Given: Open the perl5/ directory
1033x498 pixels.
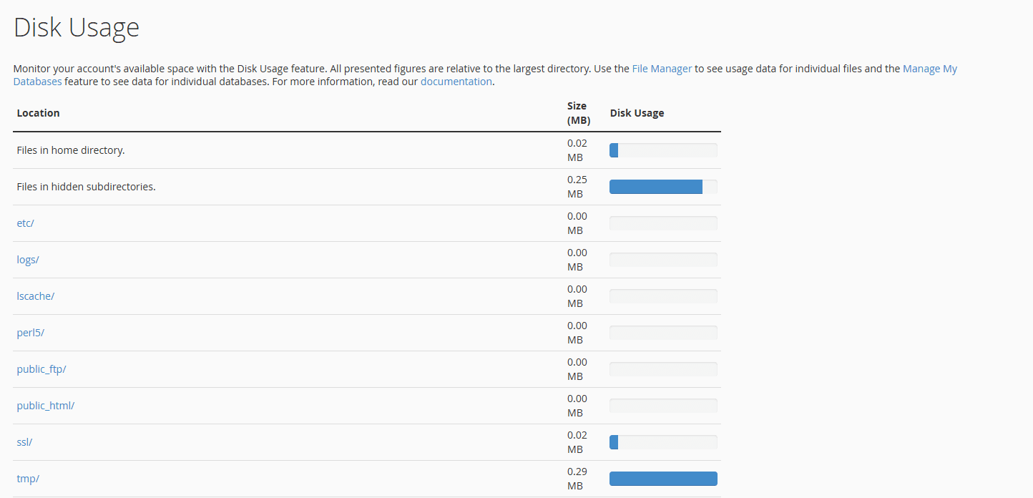Looking at the screenshot, I should [x=31, y=333].
